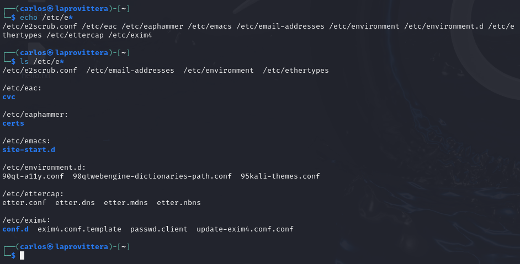Click the 'conf.d' directory in exim4
This screenshot has width=520, height=264.
(15, 229)
